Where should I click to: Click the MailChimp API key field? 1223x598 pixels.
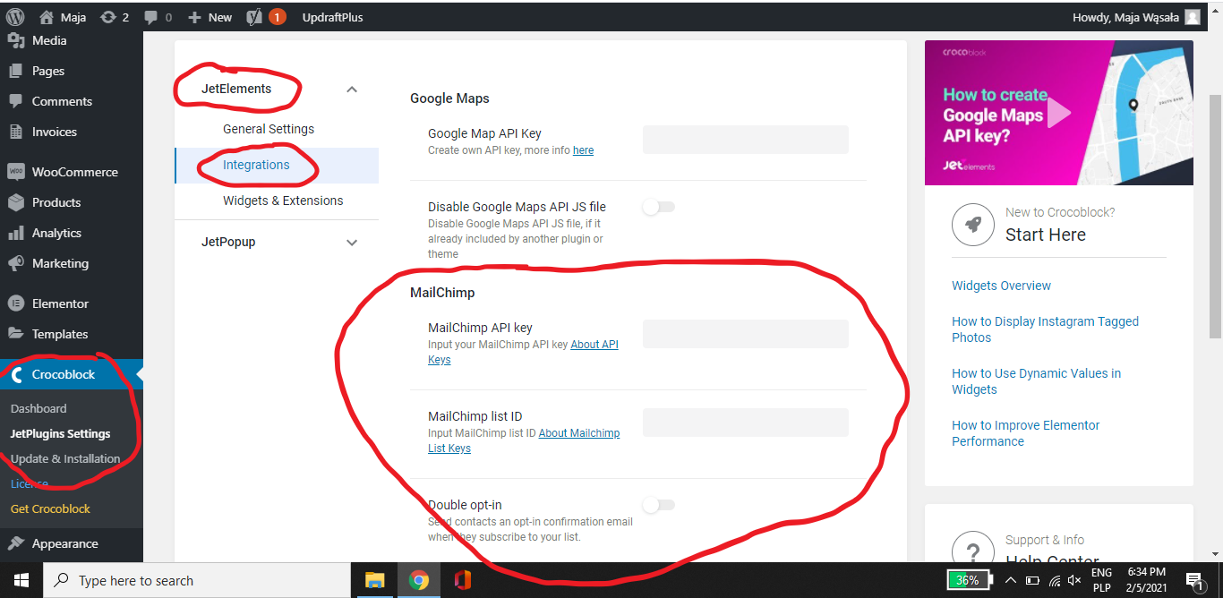(745, 334)
